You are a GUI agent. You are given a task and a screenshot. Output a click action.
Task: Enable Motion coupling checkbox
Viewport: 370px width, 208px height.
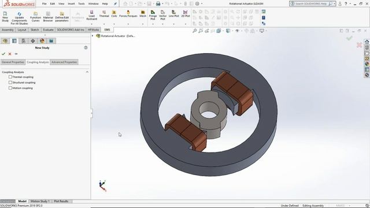(x=10, y=88)
